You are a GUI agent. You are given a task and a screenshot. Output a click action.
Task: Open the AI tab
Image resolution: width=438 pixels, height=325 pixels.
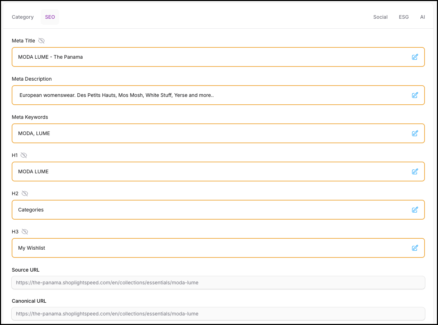pyautogui.click(x=422, y=17)
